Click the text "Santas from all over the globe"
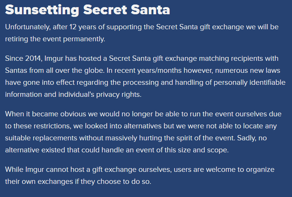Viewport: 292px width, 197px height. [x=54, y=71]
